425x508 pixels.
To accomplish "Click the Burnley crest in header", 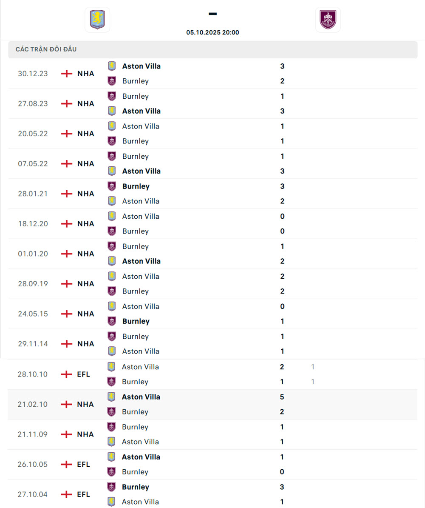I will [x=328, y=20].
